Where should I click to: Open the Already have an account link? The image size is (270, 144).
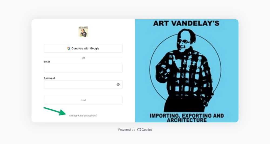click(x=83, y=116)
